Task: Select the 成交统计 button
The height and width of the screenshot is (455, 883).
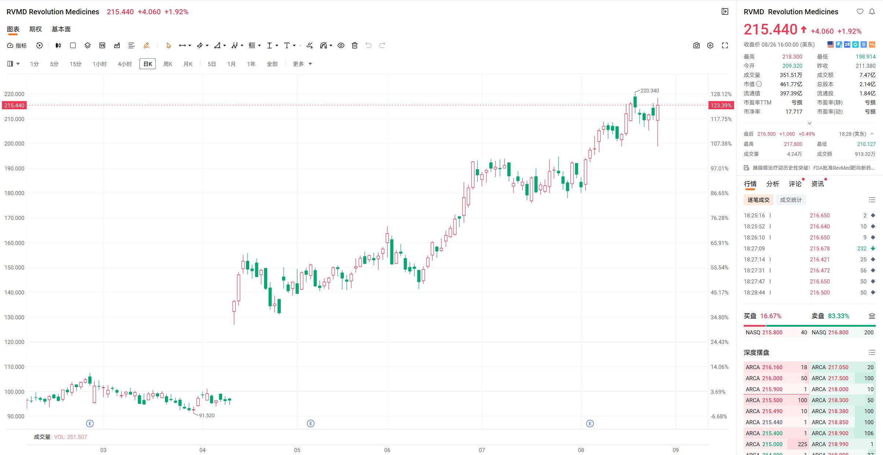Action: pos(791,200)
